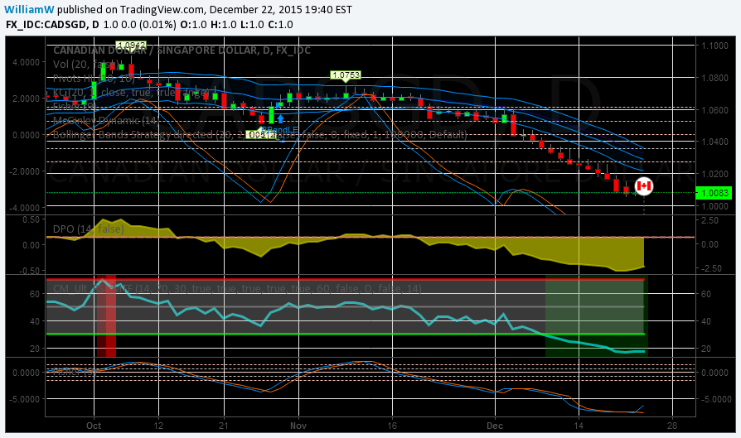Screen dimensions: 741x438
Task: Click the Bollinger Bands Strategy directed legend
Action: click(260, 134)
